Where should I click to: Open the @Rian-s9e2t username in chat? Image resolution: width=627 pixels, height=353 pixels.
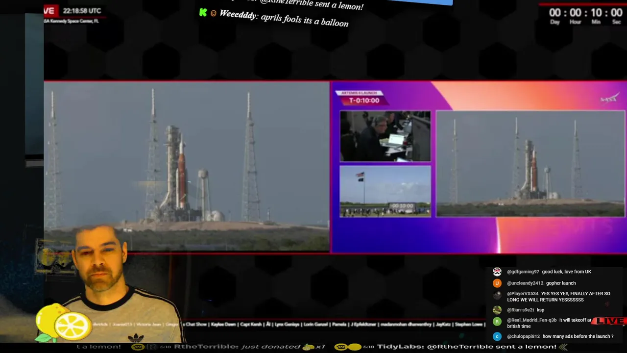(x=521, y=310)
